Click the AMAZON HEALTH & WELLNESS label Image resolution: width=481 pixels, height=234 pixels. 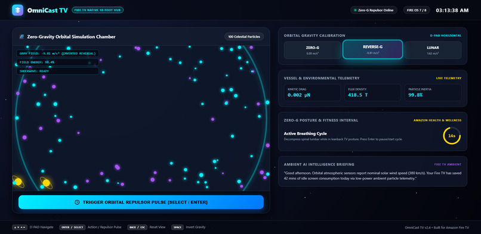pyautogui.click(x=437, y=120)
